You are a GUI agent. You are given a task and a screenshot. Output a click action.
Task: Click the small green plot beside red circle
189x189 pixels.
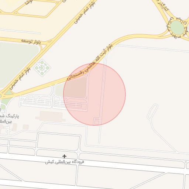[x=59, y=89]
